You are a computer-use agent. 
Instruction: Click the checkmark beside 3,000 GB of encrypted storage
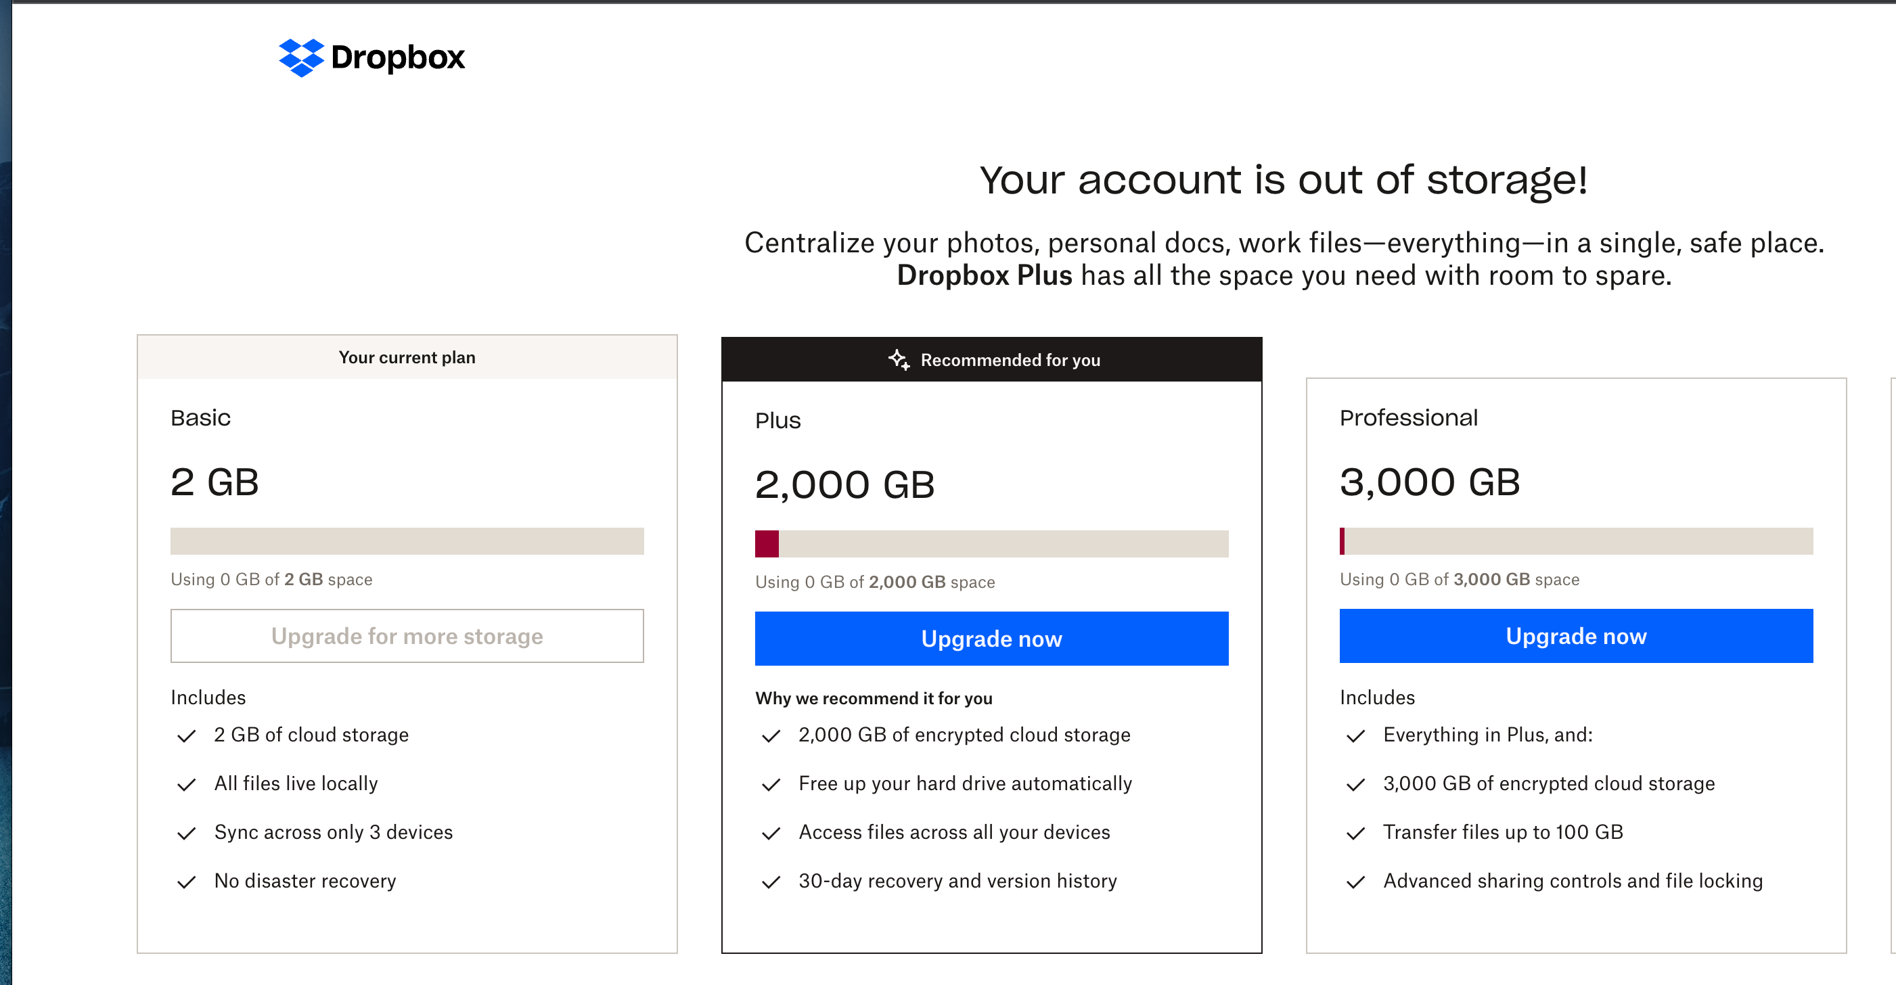coord(1356,784)
